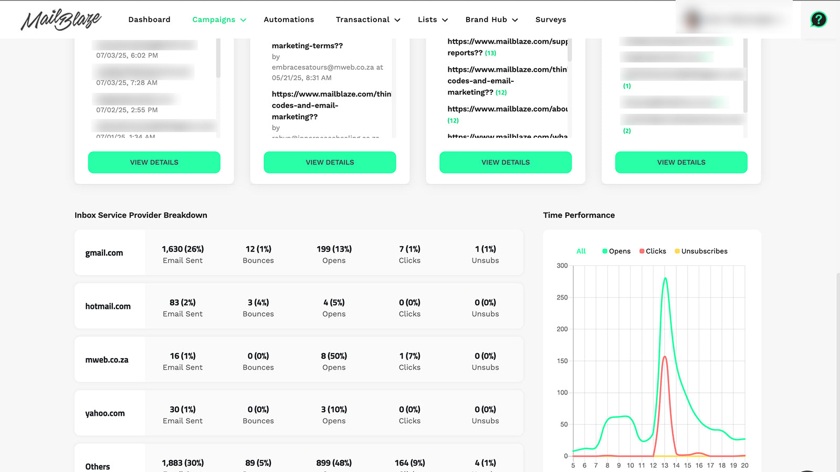840x472 pixels.
Task: Select the All filter in Time Performance
Action: click(581, 251)
